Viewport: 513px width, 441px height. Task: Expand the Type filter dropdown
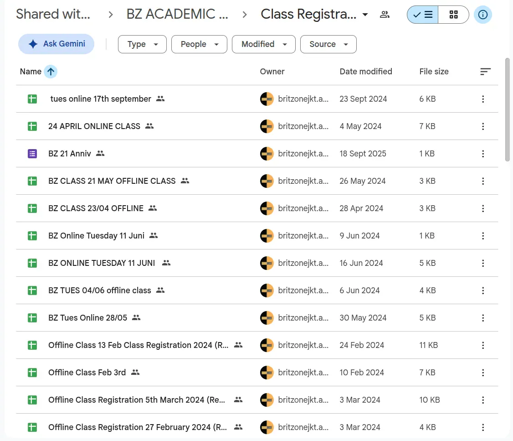coord(142,44)
